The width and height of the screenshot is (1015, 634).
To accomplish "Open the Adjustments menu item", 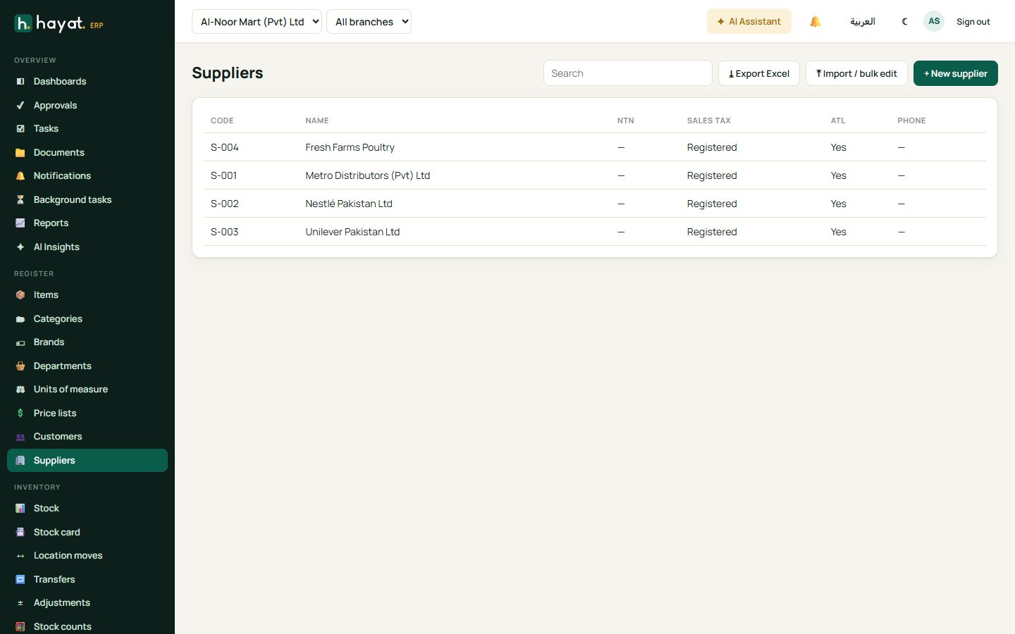I will coord(87,603).
